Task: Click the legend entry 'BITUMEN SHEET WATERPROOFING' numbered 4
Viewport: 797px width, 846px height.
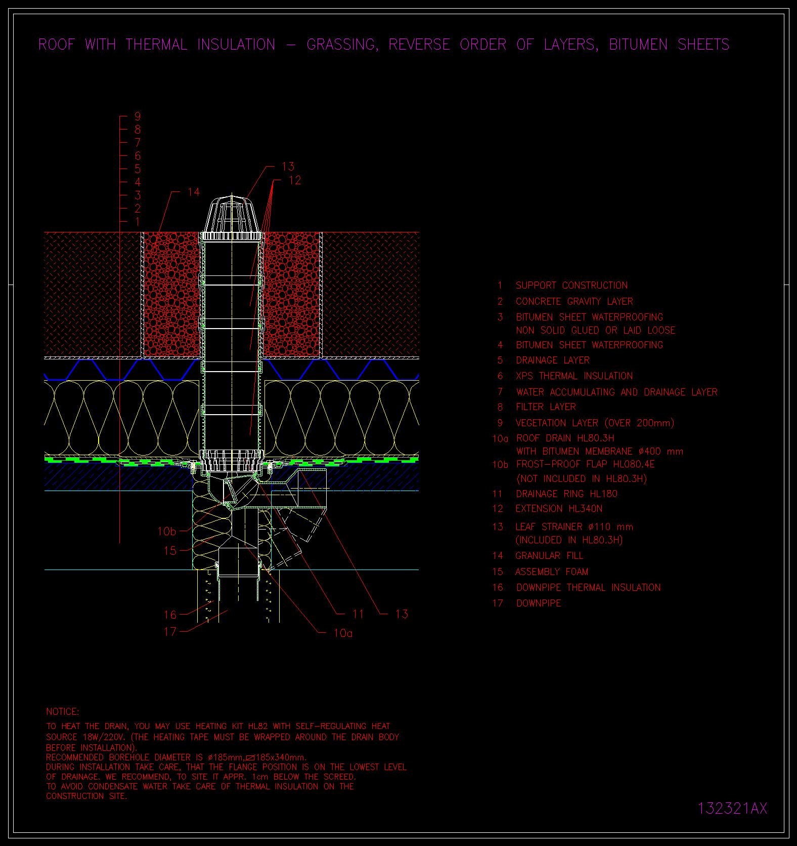Action: click(589, 345)
